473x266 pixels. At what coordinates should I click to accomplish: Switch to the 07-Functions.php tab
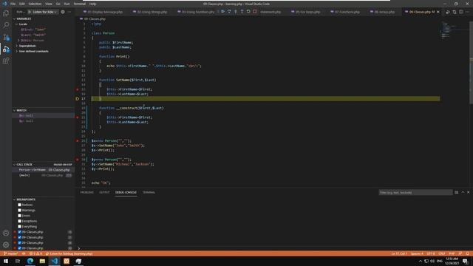(345, 12)
